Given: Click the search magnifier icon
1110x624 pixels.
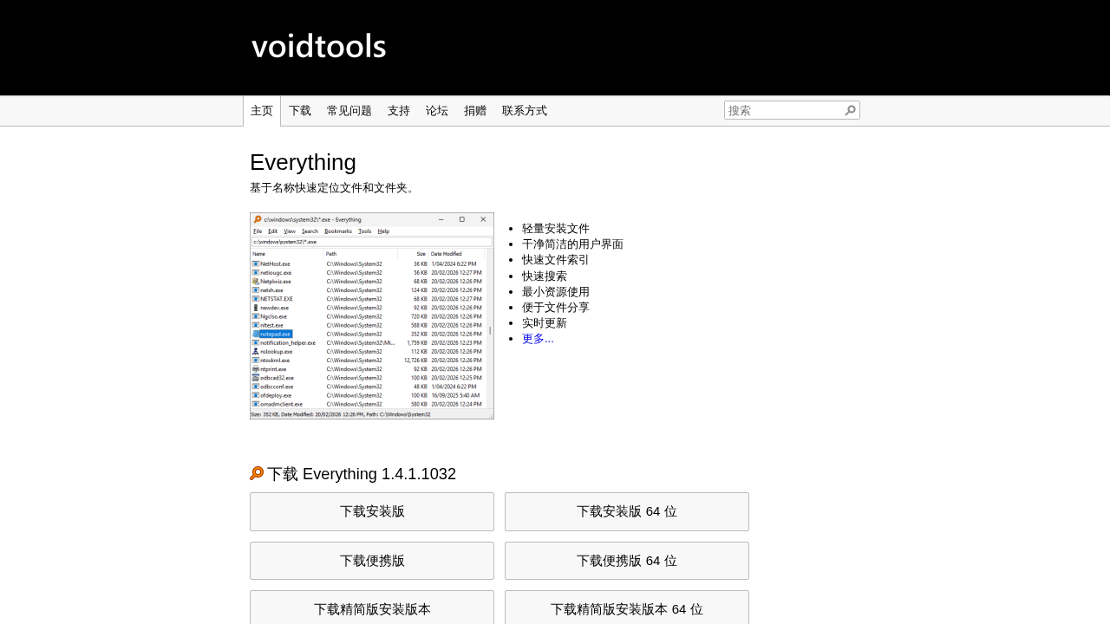Looking at the screenshot, I should (x=851, y=110).
